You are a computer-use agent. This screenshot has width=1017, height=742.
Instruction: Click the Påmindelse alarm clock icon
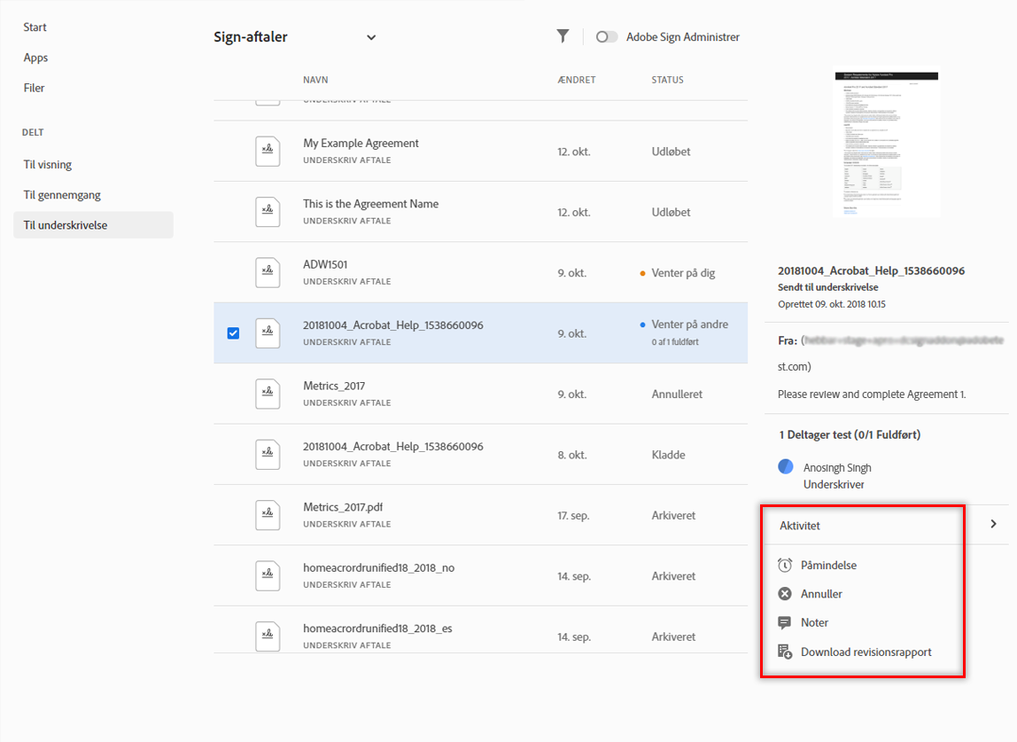click(x=784, y=565)
